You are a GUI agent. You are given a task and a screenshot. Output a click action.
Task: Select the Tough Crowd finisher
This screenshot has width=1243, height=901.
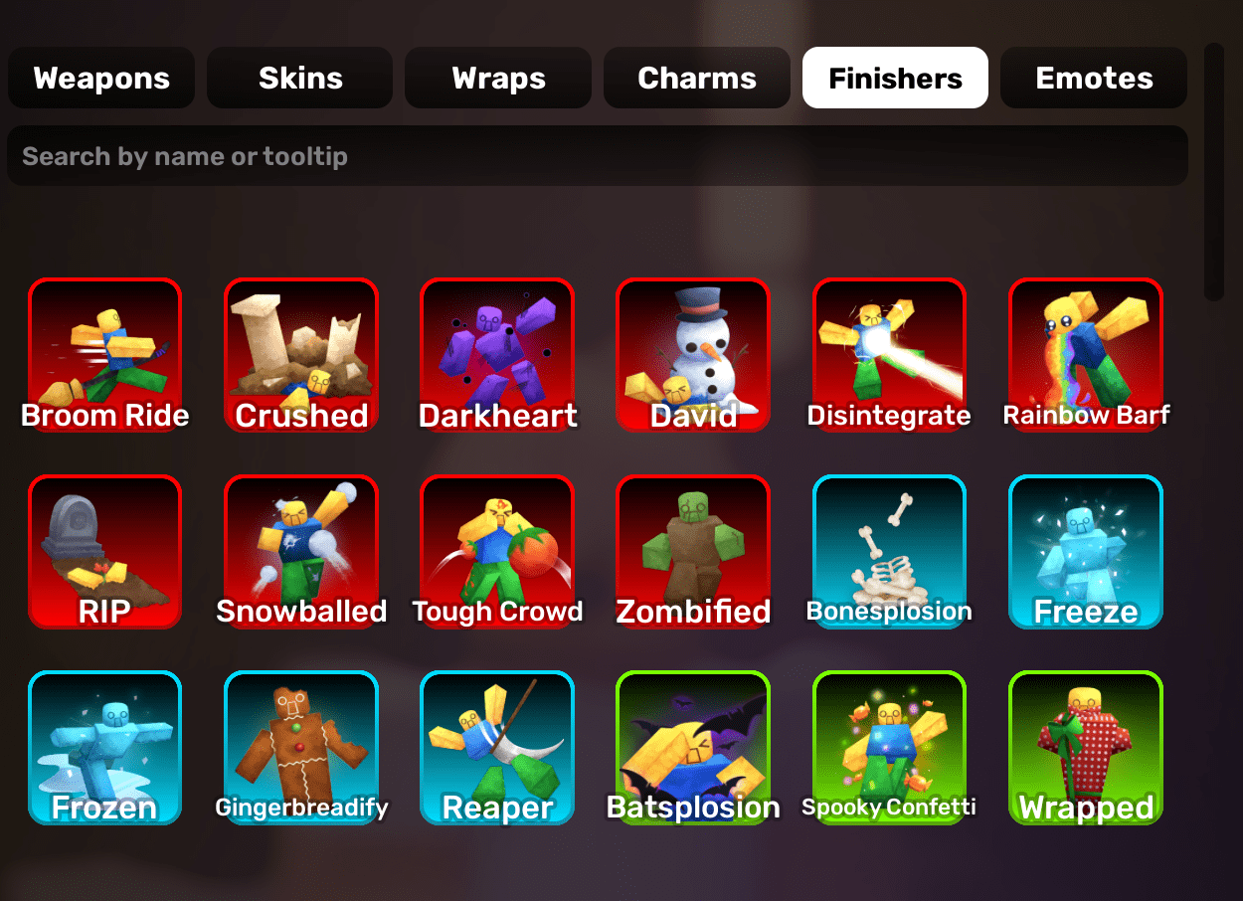tap(497, 552)
